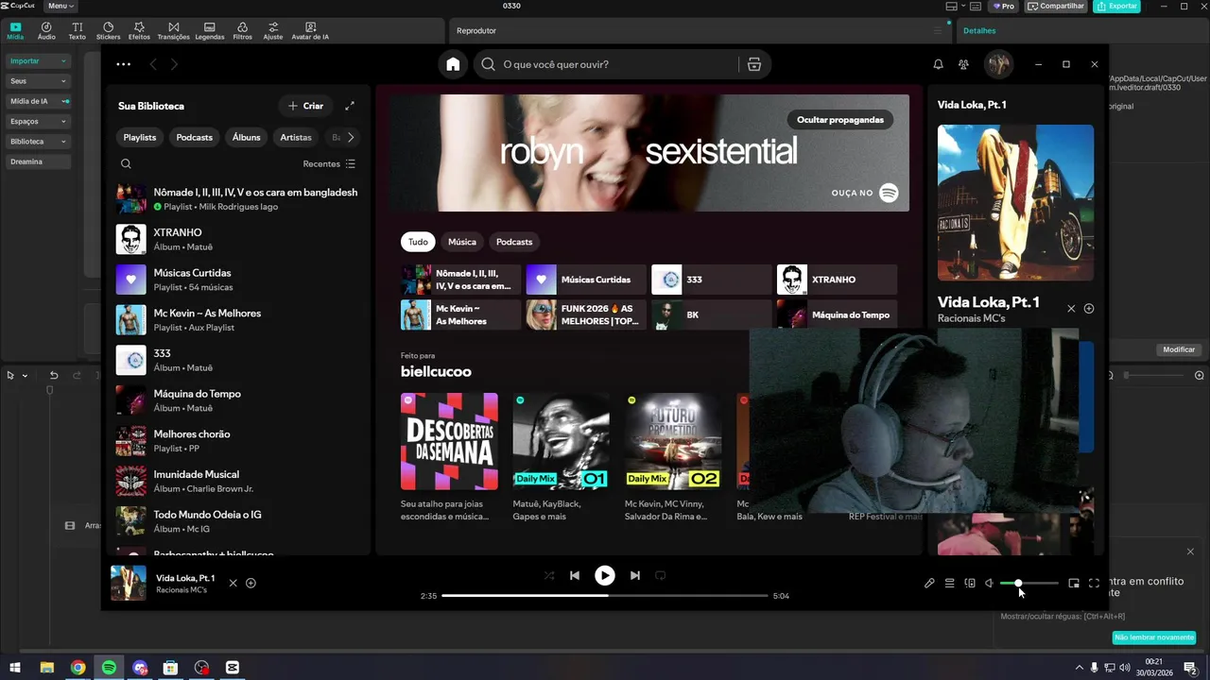Filter library by Artistas

296,138
